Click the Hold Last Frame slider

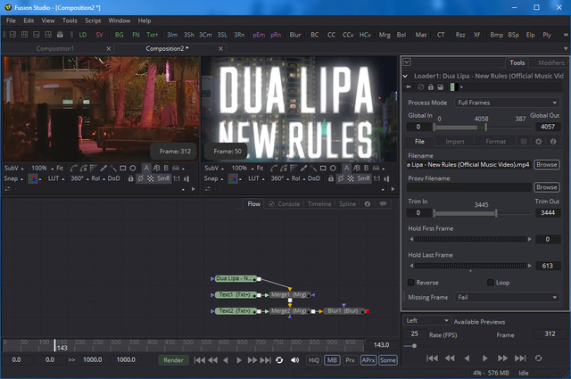473,268
